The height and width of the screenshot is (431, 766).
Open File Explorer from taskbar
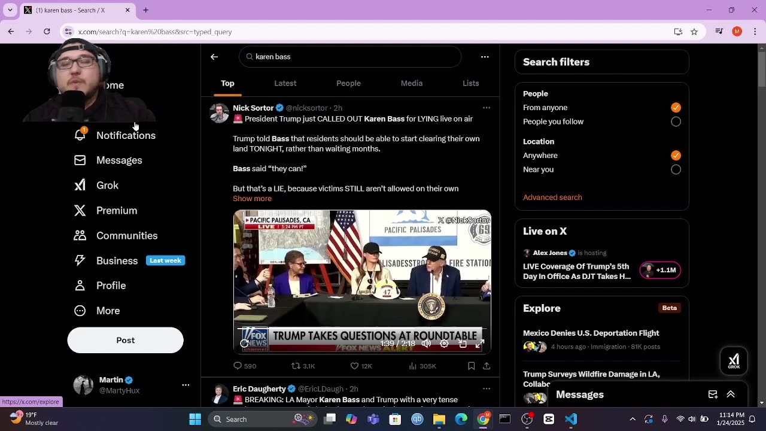439,419
